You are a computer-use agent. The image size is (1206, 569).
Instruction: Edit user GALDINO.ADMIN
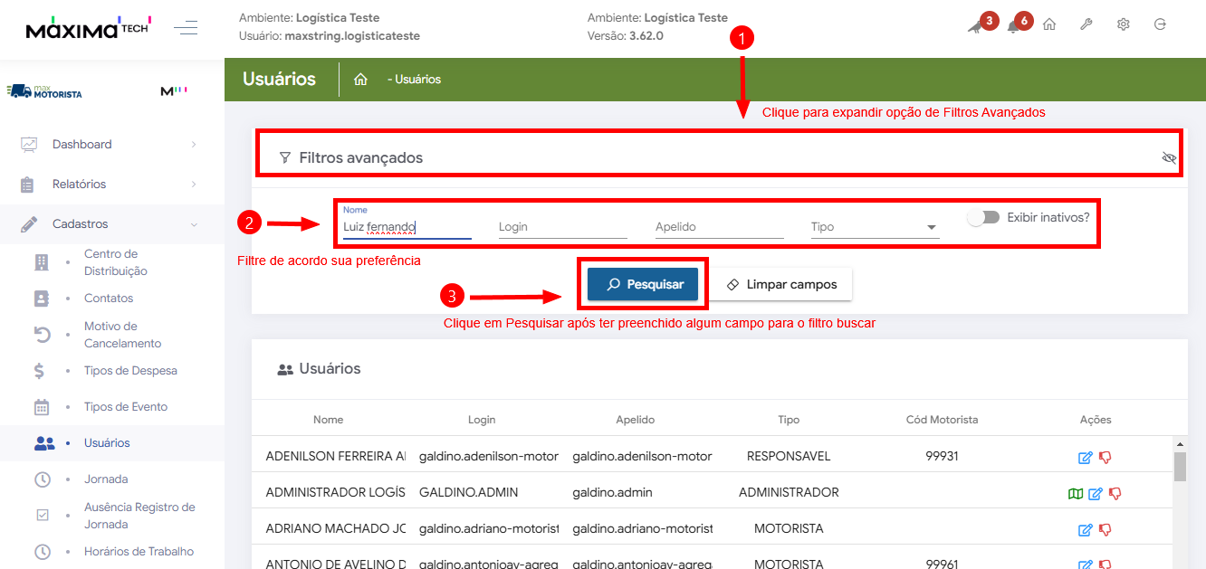coord(1095,494)
